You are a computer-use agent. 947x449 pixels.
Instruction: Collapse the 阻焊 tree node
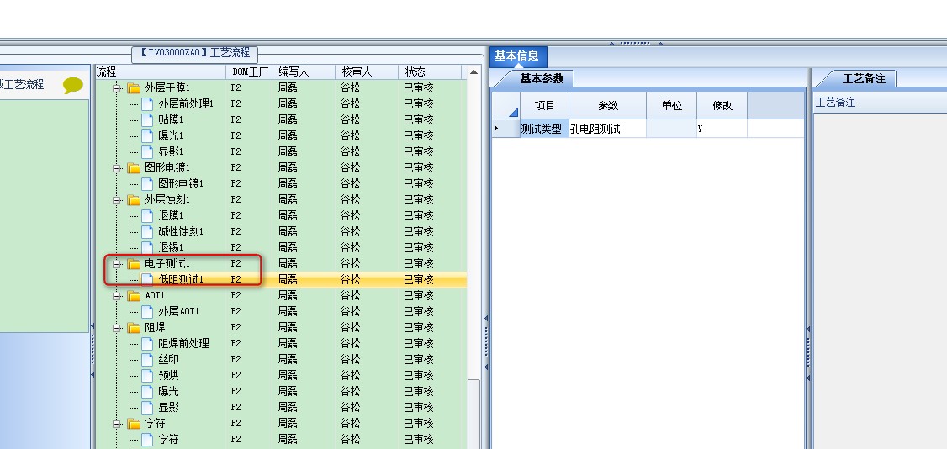point(117,328)
